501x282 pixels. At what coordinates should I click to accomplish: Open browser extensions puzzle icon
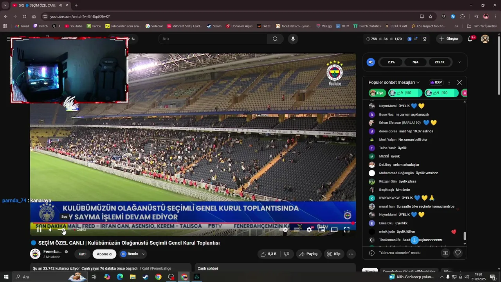coord(463,16)
